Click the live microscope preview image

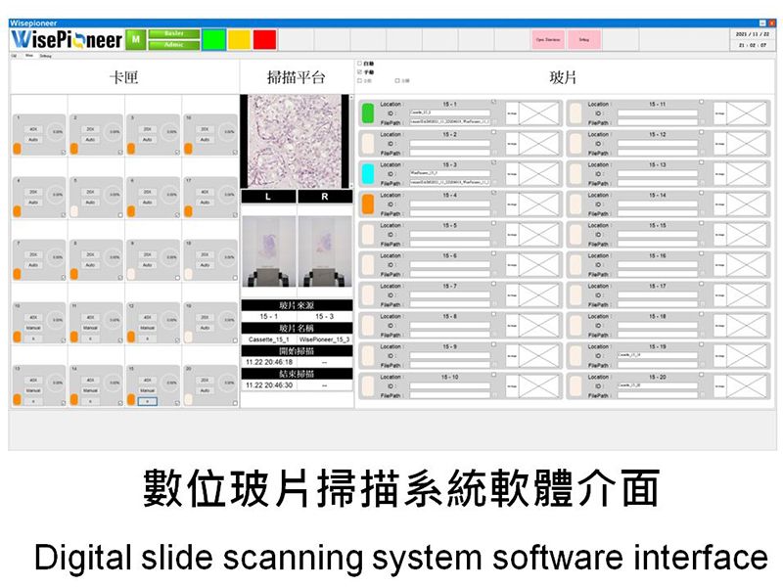tap(294, 137)
